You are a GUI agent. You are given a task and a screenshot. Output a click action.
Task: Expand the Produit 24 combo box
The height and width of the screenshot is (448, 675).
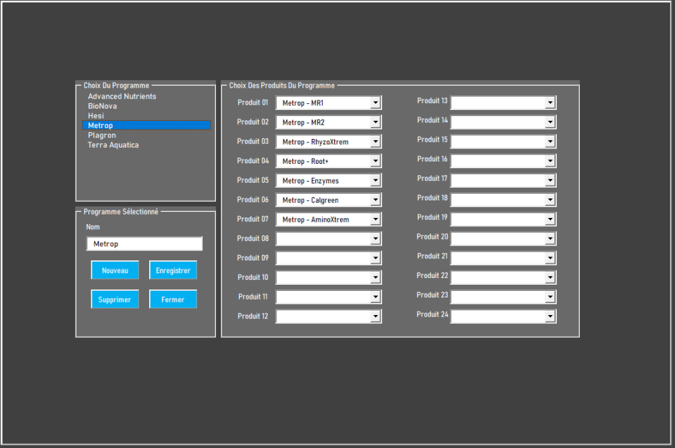(550, 316)
